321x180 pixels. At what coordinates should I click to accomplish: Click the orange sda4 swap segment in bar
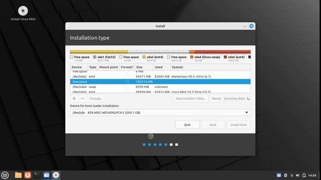tap(192, 52)
